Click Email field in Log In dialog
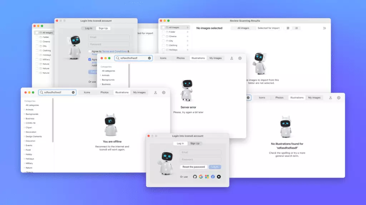 [200, 152]
